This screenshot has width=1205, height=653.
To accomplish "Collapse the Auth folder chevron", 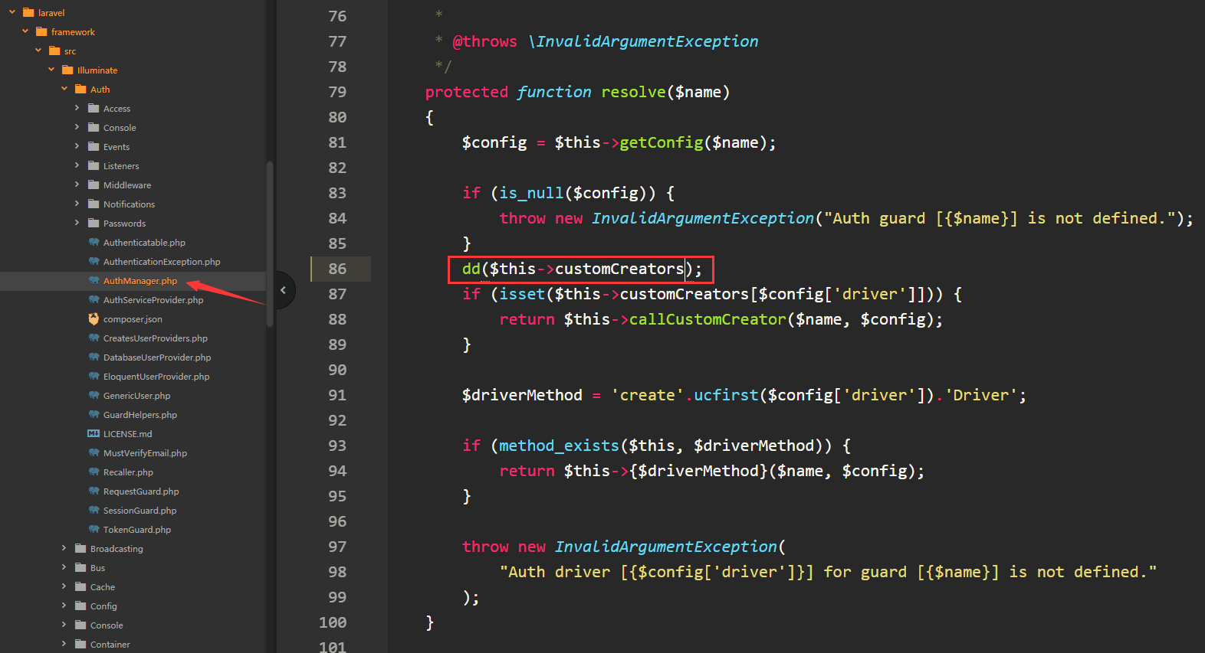I will [x=64, y=89].
